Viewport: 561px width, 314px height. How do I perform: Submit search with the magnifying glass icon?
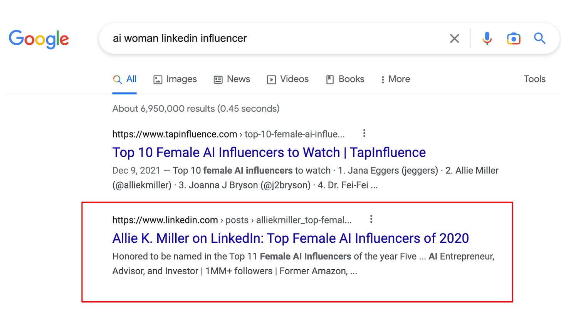pos(539,38)
